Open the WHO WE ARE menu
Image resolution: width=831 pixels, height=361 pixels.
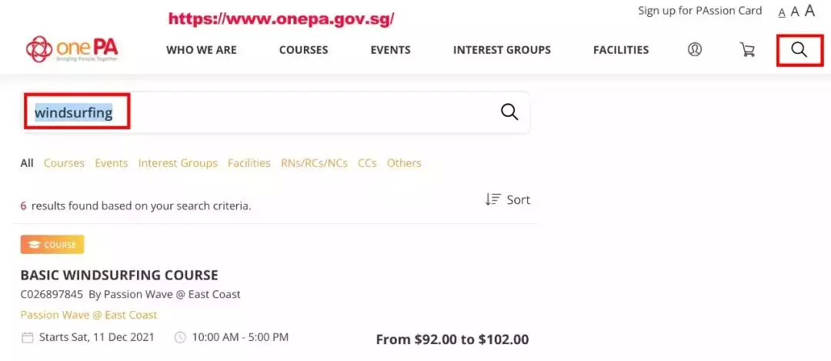pyautogui.click(x=202, y=50)
